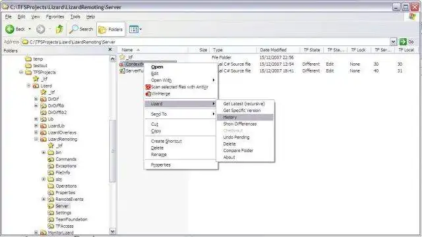Viewport: 422px width, 237px height.
Task: Expand the LizardLib tree node
Action: coord(36,126)
